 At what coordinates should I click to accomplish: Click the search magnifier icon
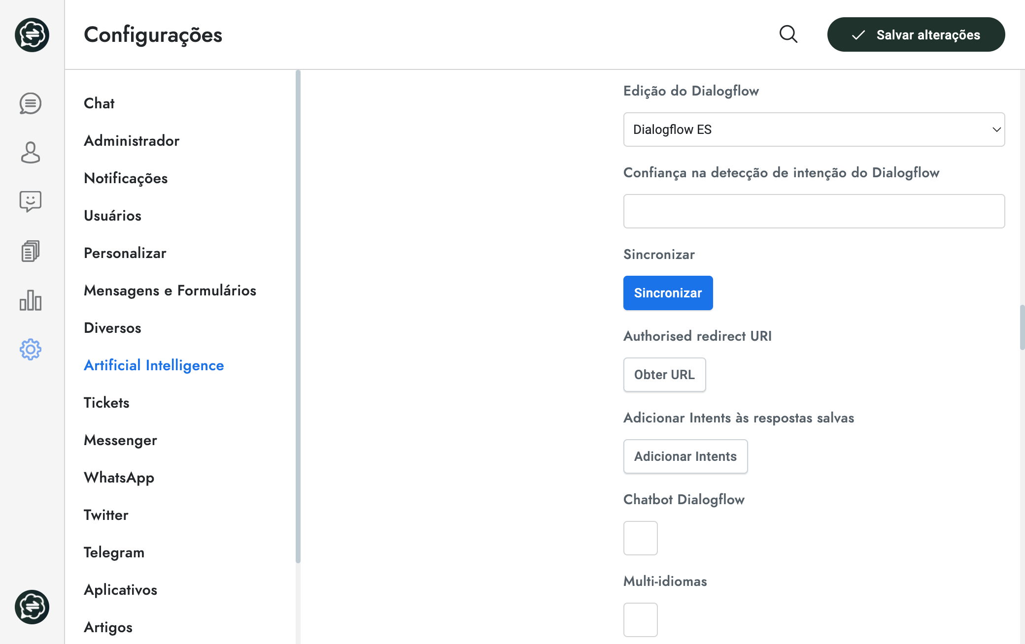(x=788, y=34)
